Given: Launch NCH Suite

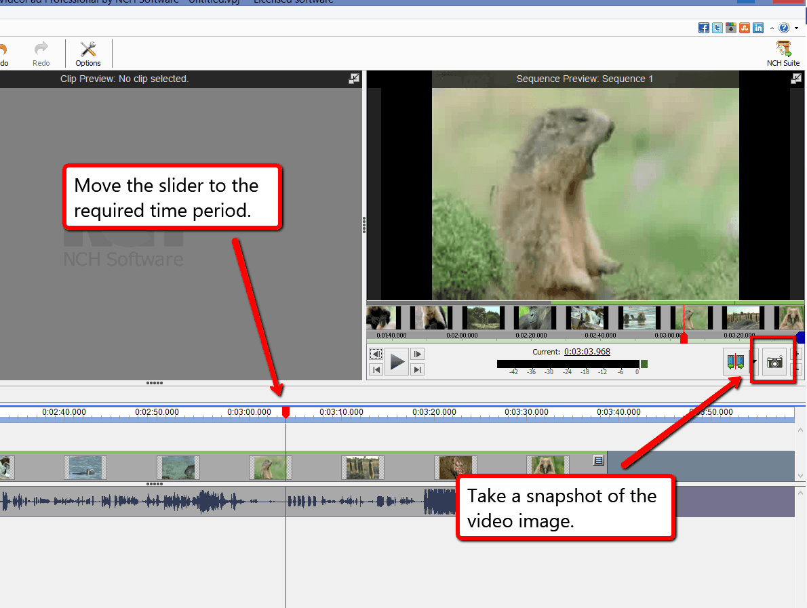Looking at the screenshot, I should [783, 53].
